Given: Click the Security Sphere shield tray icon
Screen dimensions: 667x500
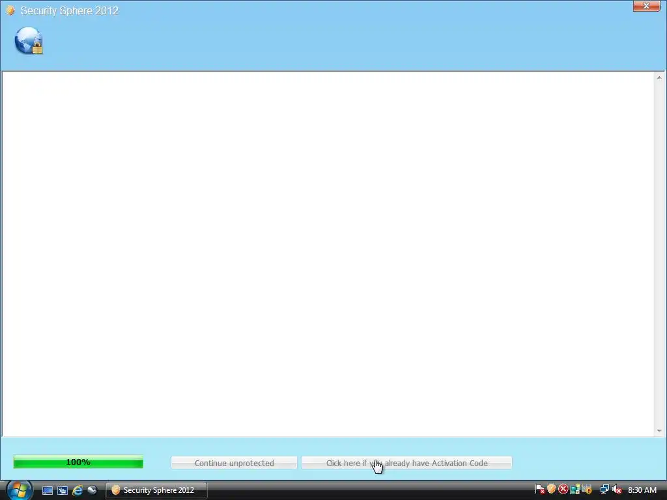Looking at the screenshot, I should point(552,490).
